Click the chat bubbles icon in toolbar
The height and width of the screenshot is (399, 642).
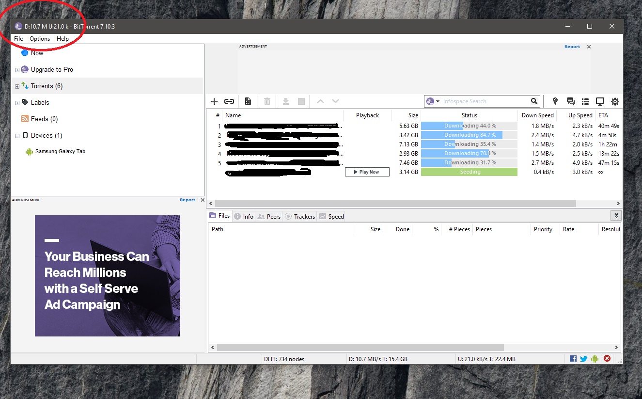point(571,101)
